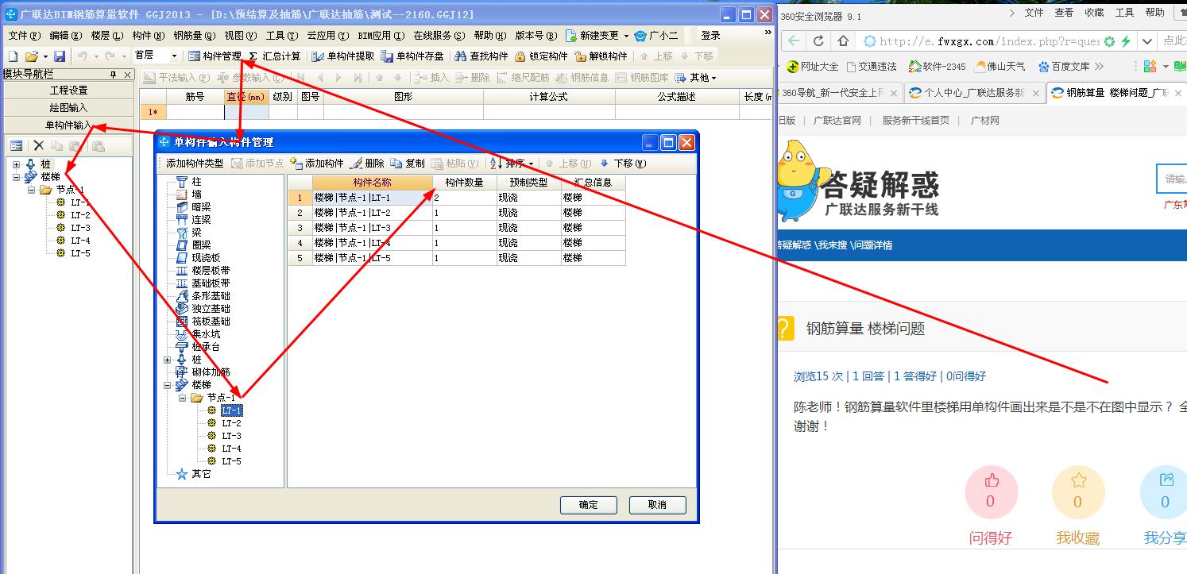Run 汇总计算 sigma tool

(x=275, y=56)
